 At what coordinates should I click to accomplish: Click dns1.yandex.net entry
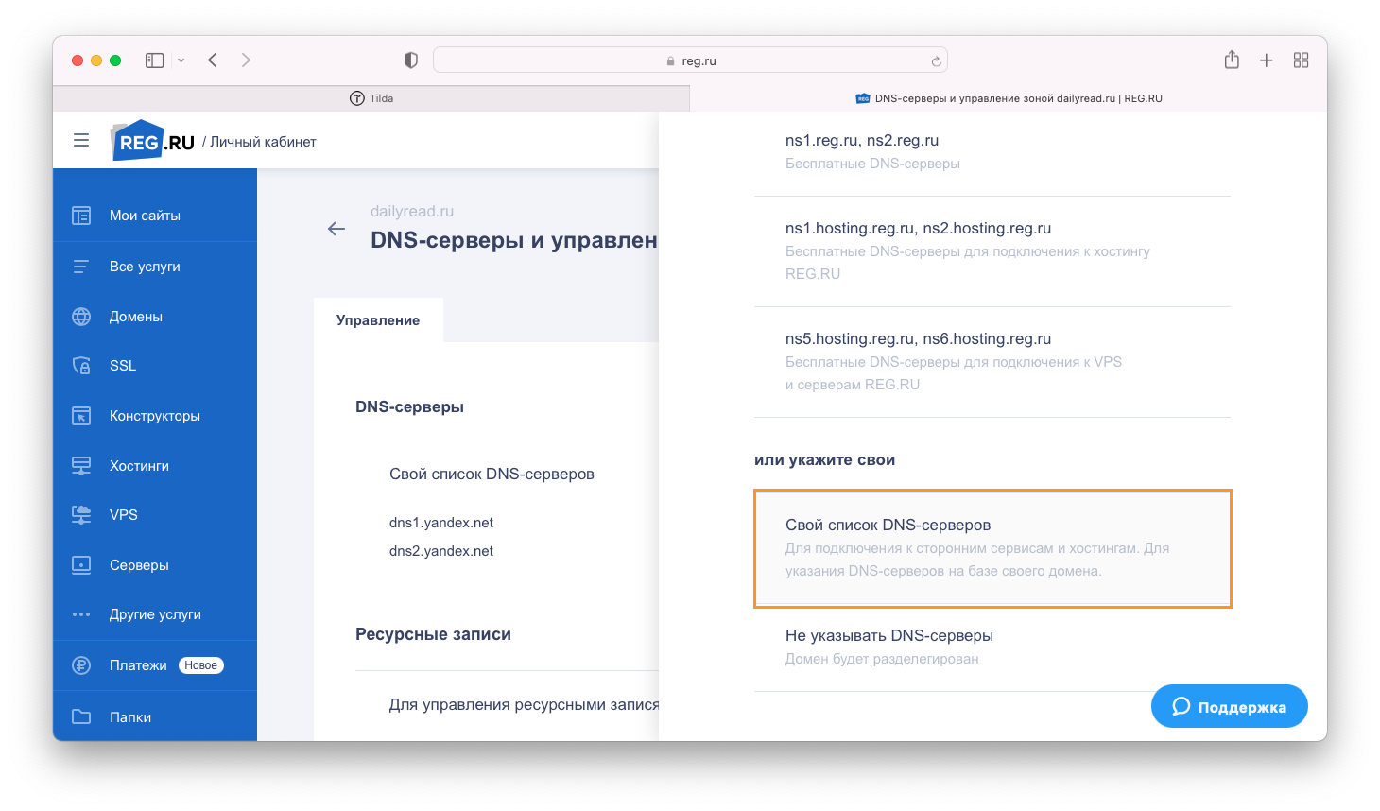click(x=441, y=523)
